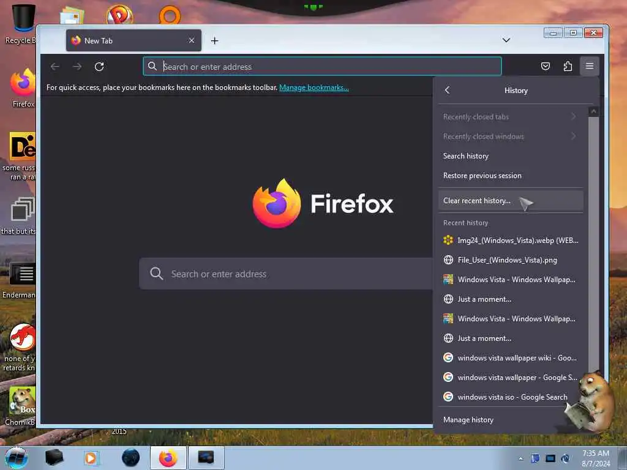This screenshot has width=627, height=470.
Task: Open the dark globe taskbar icon
Action: pos(131,458)
